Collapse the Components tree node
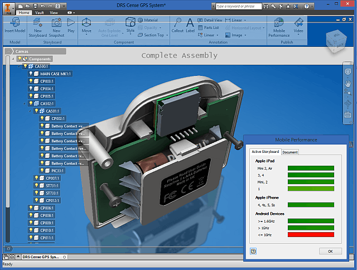 [13, 59]
